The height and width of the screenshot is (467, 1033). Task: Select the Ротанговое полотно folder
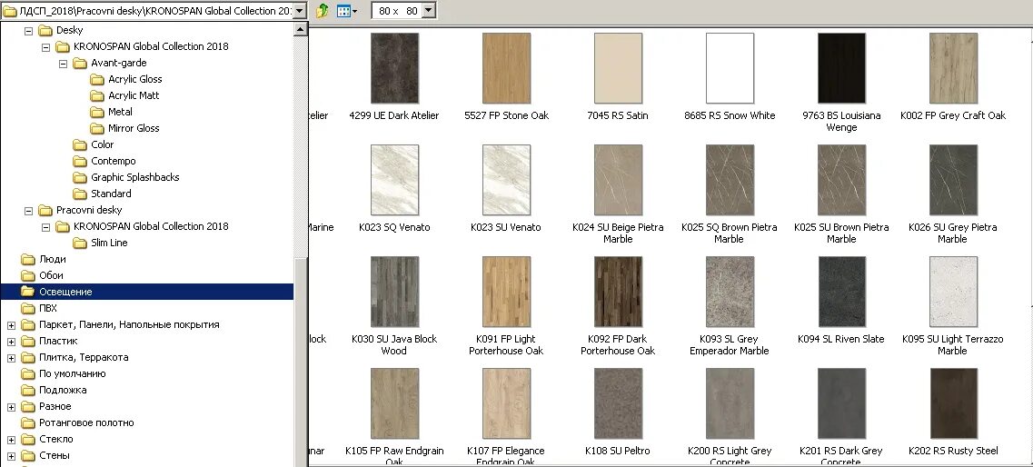pos(86,422)
